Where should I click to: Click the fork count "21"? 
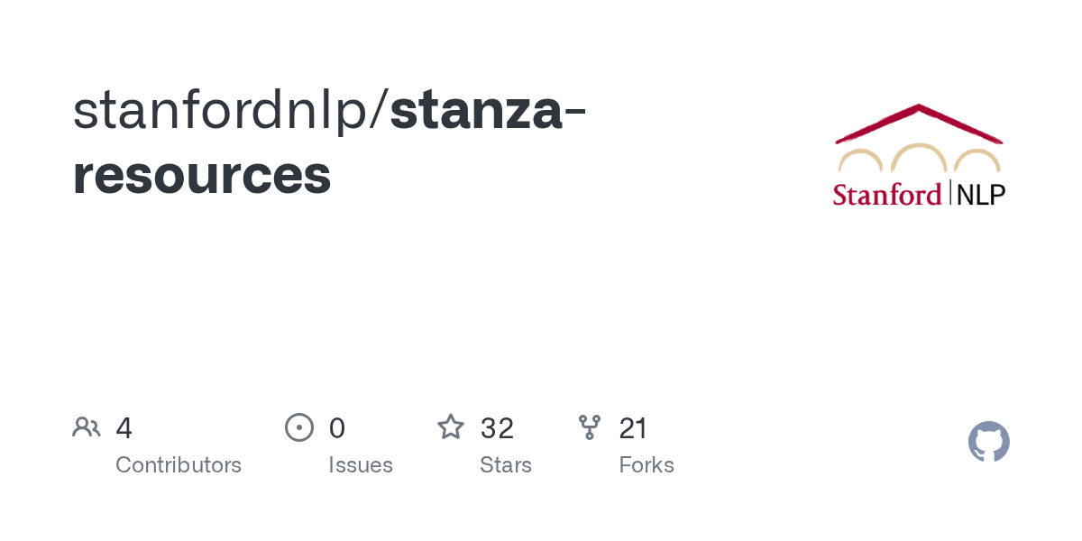[x=633, y=428]
